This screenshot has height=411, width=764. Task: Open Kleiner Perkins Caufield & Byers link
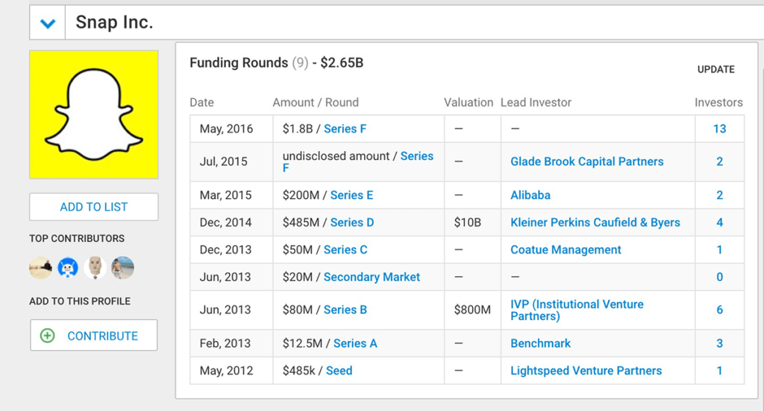[595, 222]
